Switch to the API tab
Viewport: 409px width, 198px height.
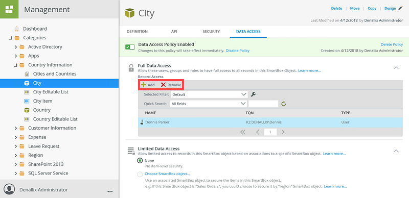point(174,32)
